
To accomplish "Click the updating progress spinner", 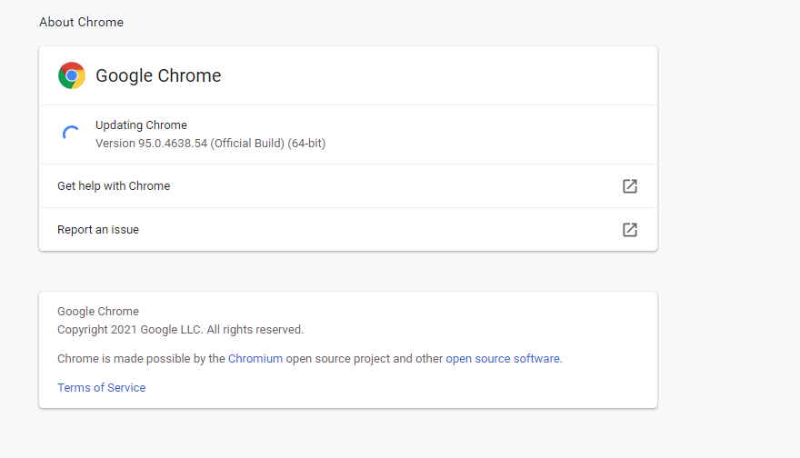I will pos(71,134).
